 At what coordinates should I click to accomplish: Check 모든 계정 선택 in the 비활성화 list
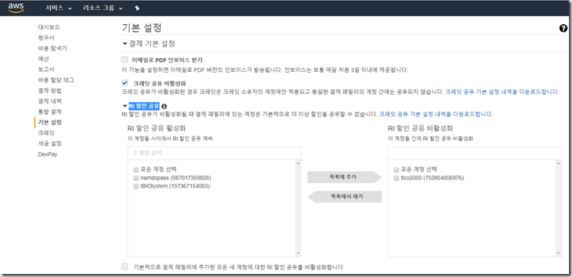coord(397,170)
